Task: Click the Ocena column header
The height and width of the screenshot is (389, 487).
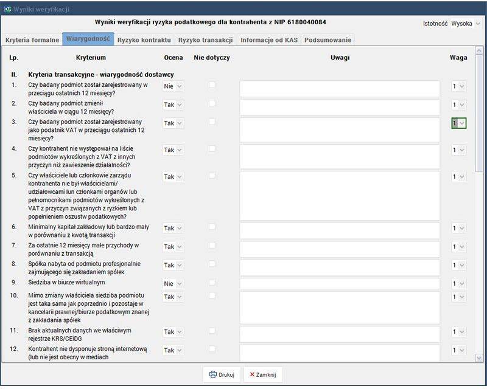Action: (x=173, y=57)
